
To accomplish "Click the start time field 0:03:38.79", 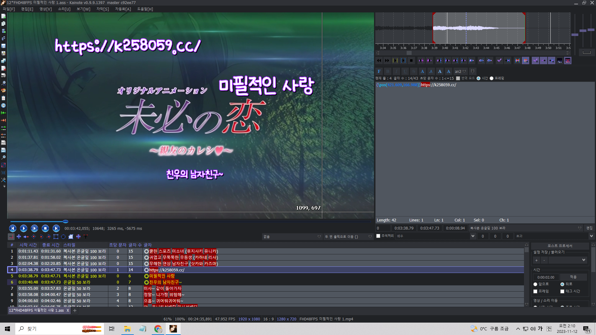I will pos(404,228).
